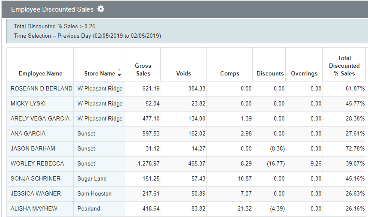Select Sugar Land store cell
Image resolution: width=368 pixels, height=217 pixels.
pyautogui.click(x=92, y=178)
